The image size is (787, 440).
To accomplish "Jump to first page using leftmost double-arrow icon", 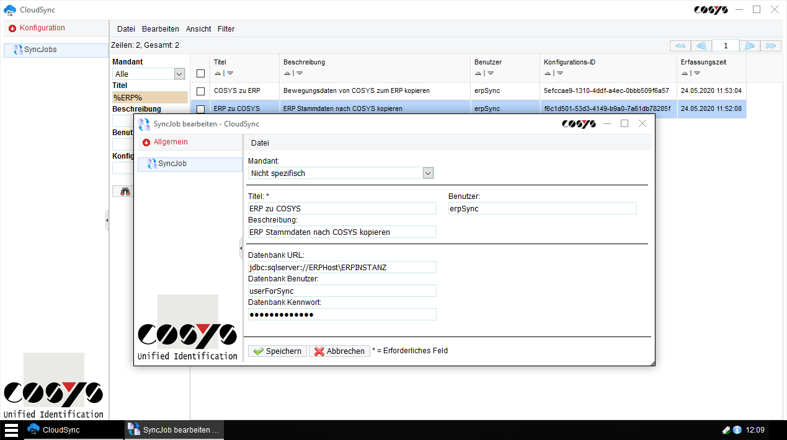I will (x=679, y=45).
